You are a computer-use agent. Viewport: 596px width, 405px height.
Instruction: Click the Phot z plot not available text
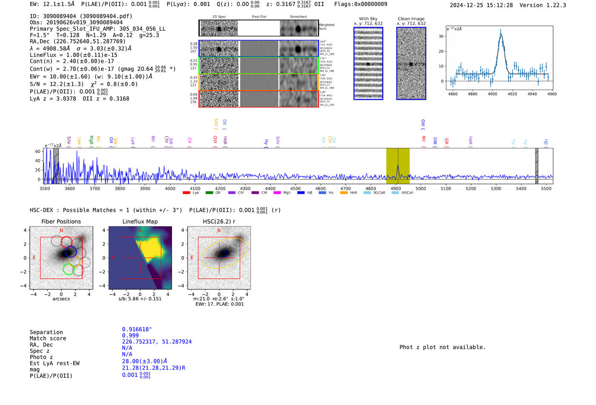(x=442, y=347)
